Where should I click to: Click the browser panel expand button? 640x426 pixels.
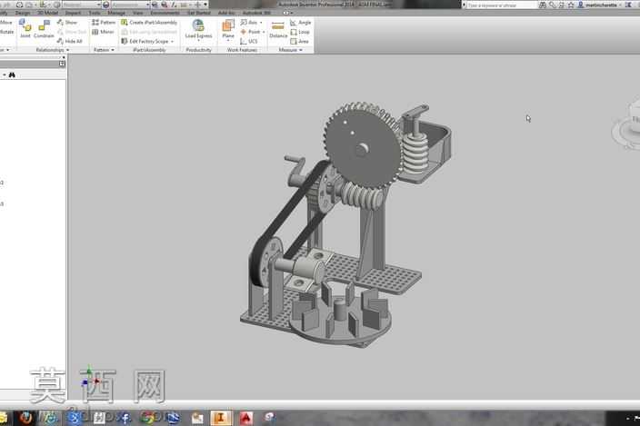62,64
